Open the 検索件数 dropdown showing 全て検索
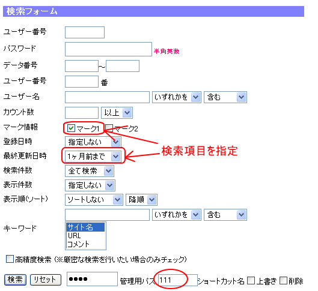Viewport: 318px width, 291px height. click(90, 171)
